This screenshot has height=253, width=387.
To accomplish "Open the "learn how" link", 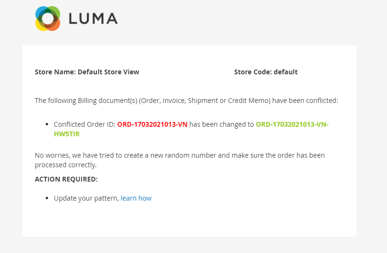I will tap(136, 198).
